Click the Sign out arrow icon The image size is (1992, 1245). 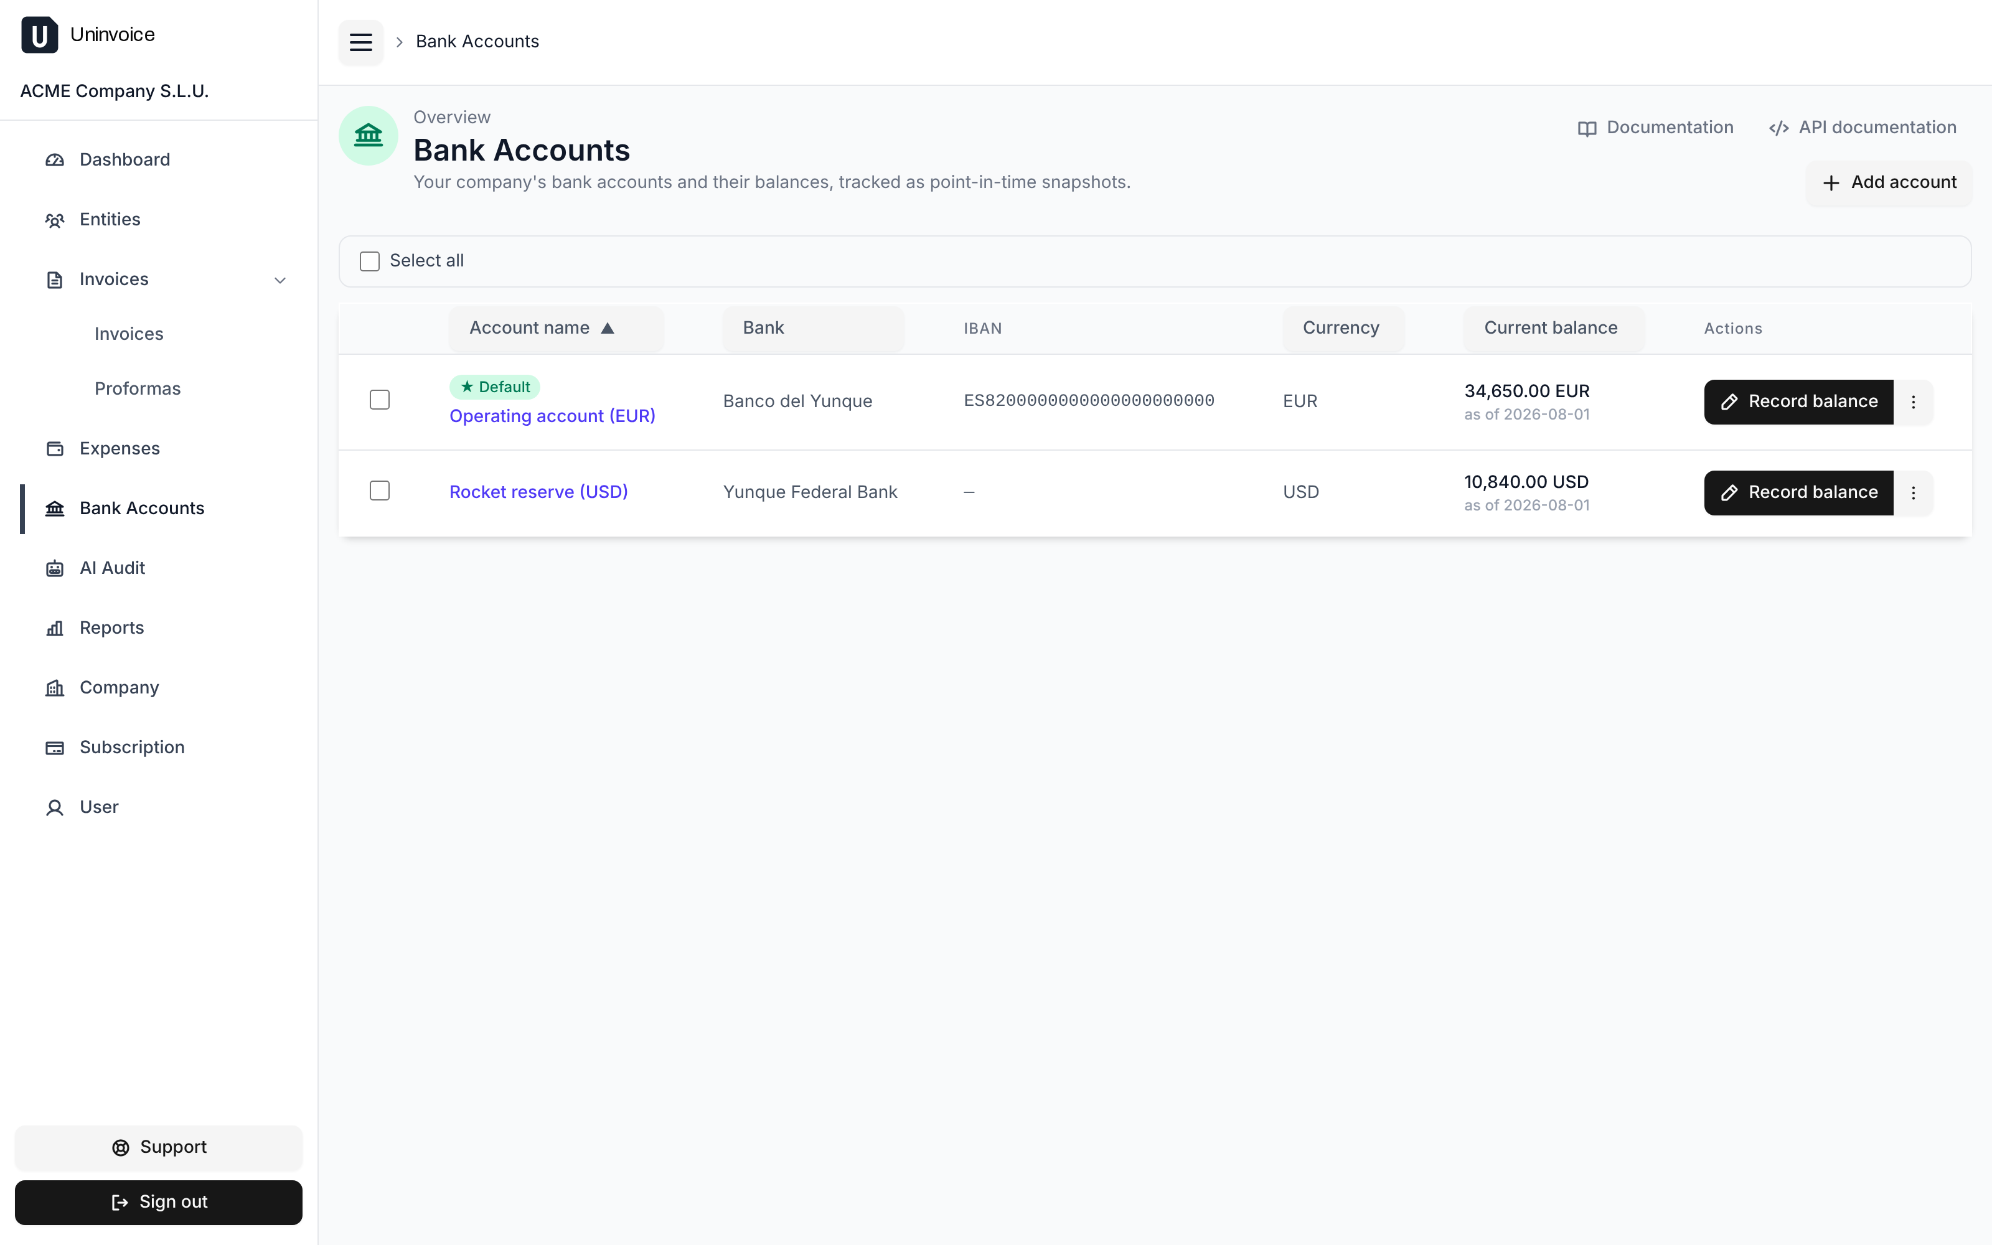click(x=120, y=1202)
